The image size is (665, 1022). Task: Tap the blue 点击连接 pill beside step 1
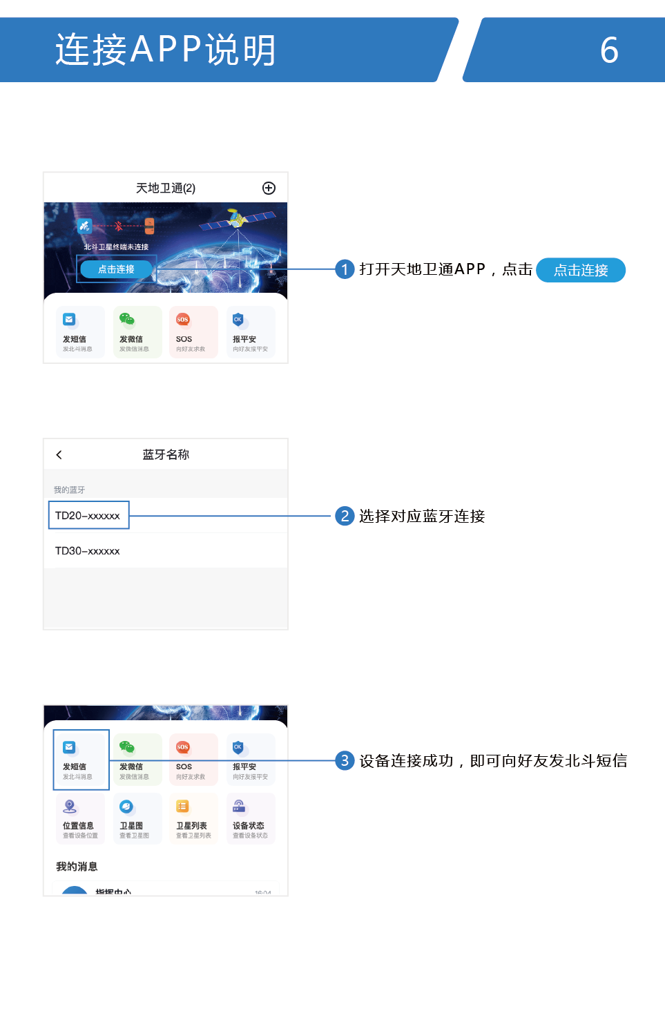[x=581, y=270]
